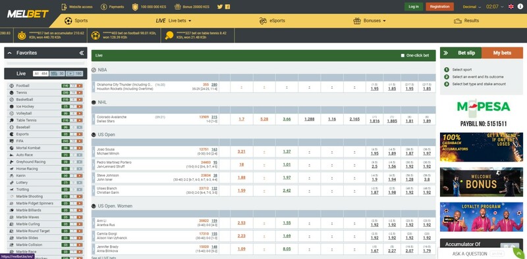Viewport: 527px width, 259px height.
Task: Select Greyhound Racing in the Live list
Action: [x=30, y=162]
